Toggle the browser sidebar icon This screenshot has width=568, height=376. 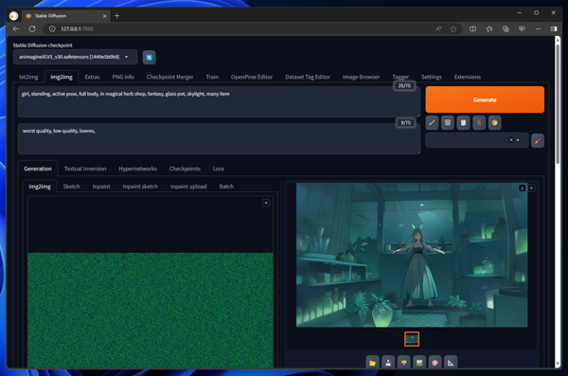coord(554,29)
